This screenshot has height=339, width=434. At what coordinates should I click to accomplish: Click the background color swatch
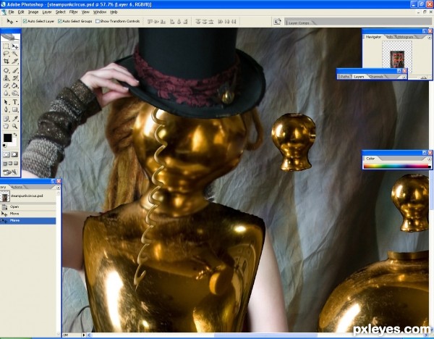tap(14, 143)
